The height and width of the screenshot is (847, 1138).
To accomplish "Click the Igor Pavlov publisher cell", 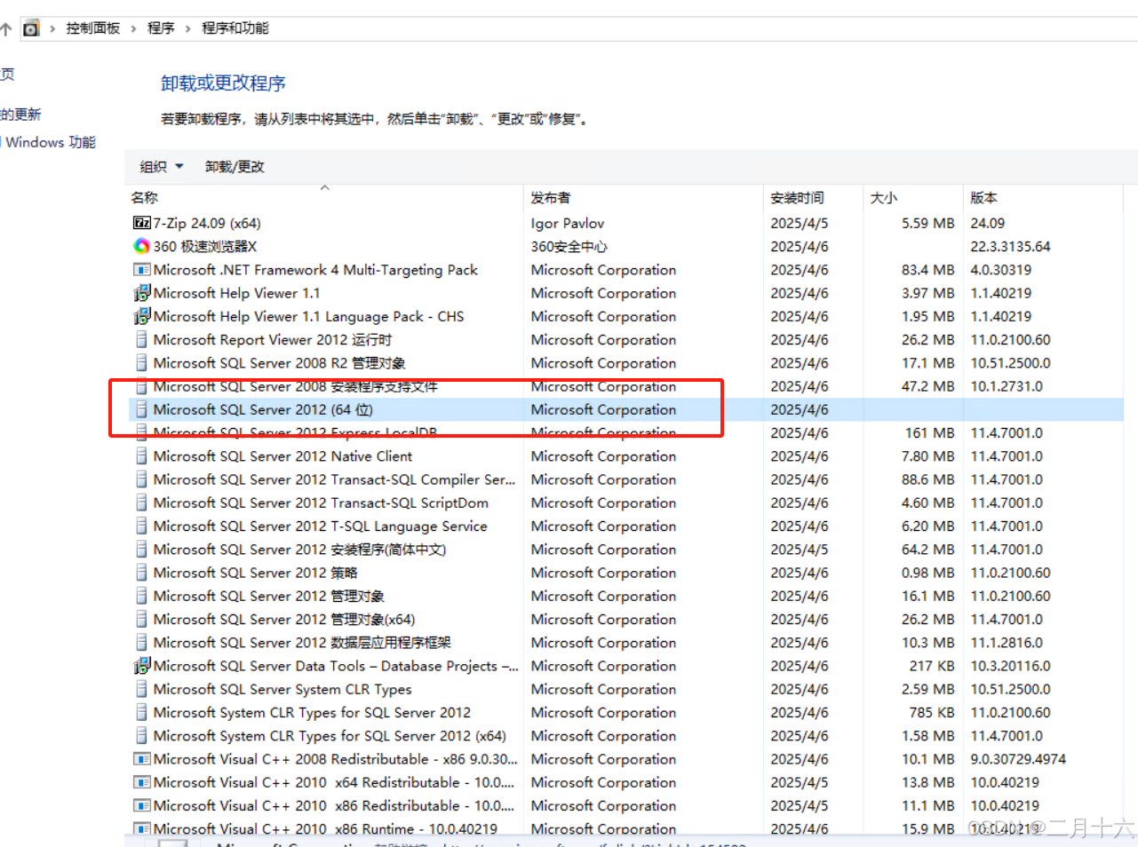I will (568, 223).
